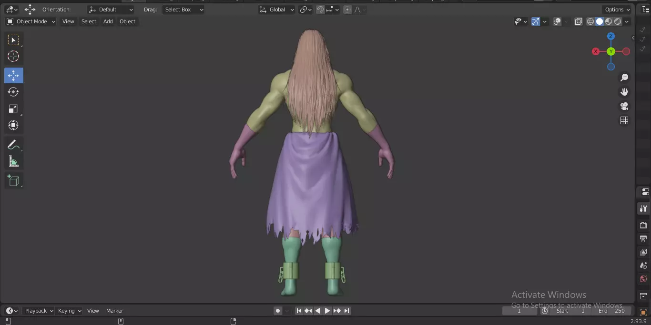Select the Select Box tool in toolbar
Viewport: 651px width, 325px height.
(13, 40)
